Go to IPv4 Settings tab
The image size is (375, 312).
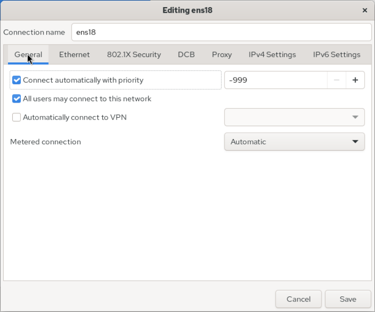click(x=272, y=55)
